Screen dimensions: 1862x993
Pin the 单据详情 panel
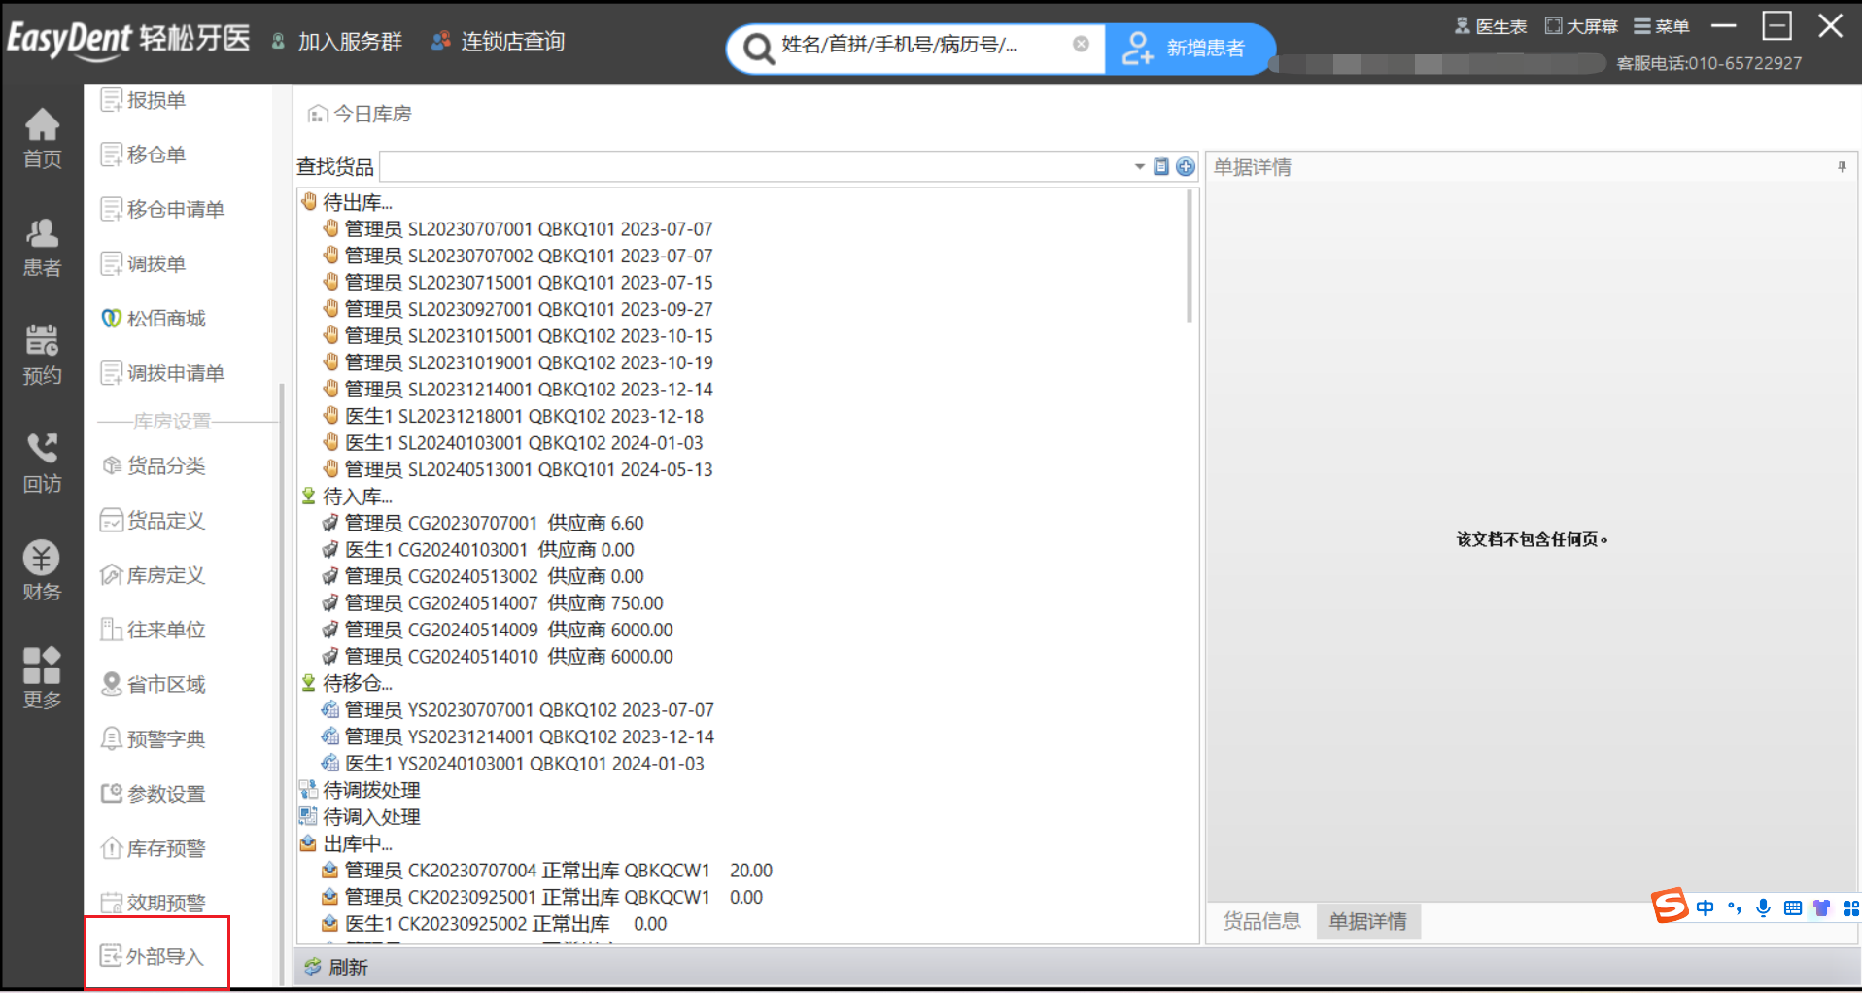coord(1842,167)
